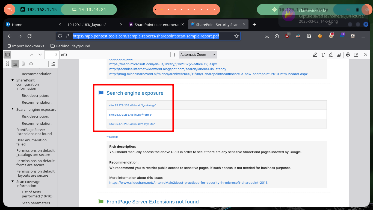
Task: Select 'User enumeration failed' outline item
Action: tap(31, 142)
